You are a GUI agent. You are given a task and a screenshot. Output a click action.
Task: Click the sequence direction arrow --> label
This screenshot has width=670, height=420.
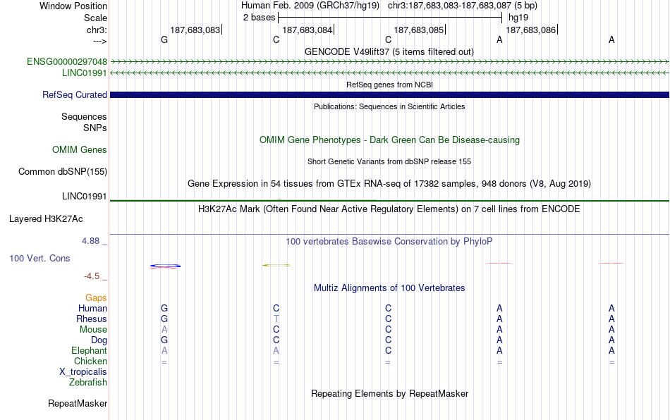pos(99,41)
